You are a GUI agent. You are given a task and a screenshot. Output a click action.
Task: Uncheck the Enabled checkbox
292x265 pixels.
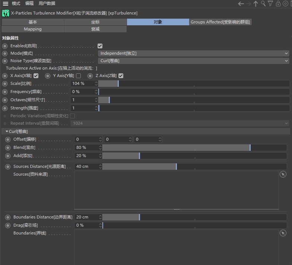(100, 46)
